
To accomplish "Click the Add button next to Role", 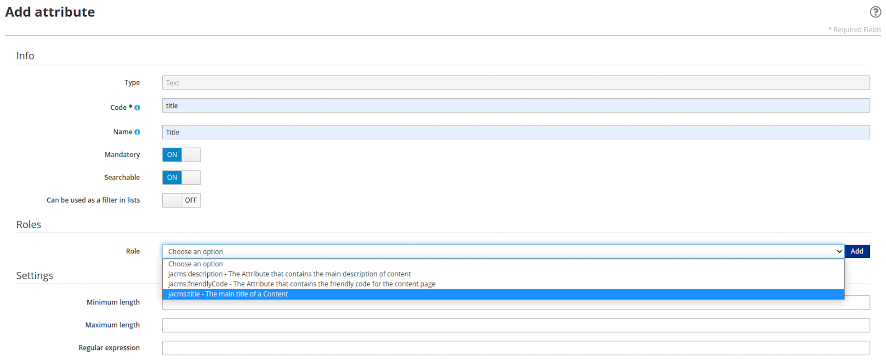I will pos(857,251).
